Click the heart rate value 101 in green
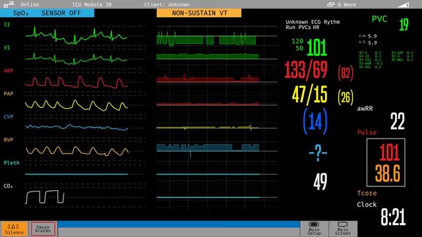Screen dimensions: 422x237 (316, 48)
